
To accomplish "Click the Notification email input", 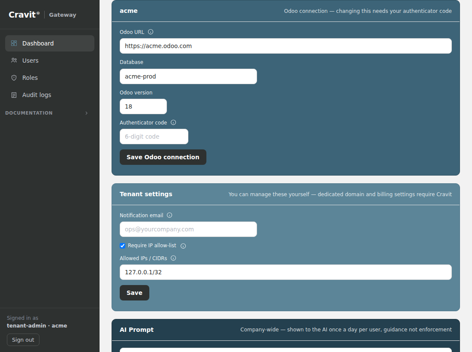I will coord(188,230).
